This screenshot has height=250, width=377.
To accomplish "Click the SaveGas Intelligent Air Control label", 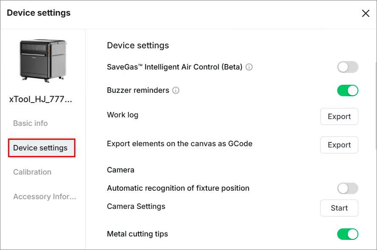I will (175, 67).
